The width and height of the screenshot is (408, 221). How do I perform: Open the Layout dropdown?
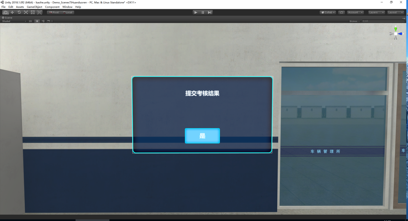point(395,12)
